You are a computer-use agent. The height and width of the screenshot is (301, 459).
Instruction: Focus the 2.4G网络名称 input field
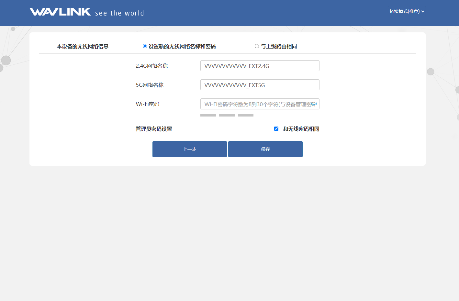[x=260, y=66]
